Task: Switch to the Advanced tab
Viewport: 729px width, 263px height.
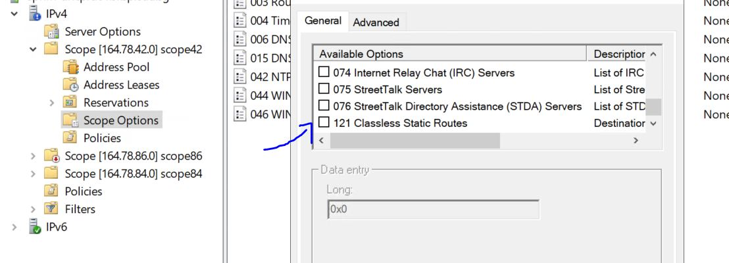Action: tap(376, 23)
